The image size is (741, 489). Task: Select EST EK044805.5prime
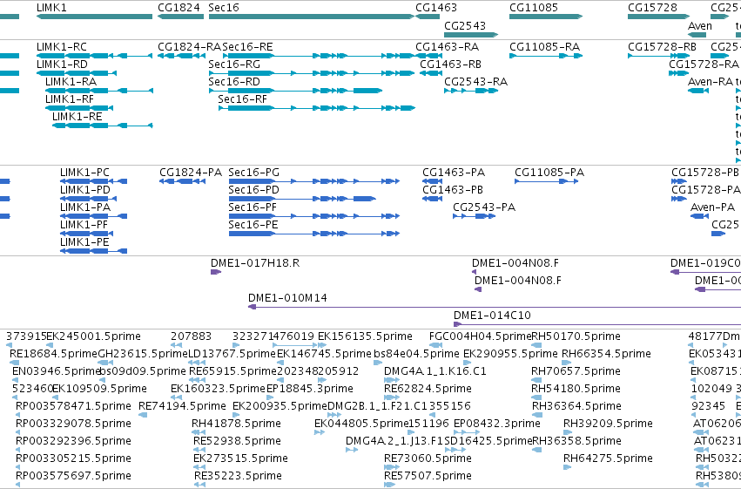point(361,424)
